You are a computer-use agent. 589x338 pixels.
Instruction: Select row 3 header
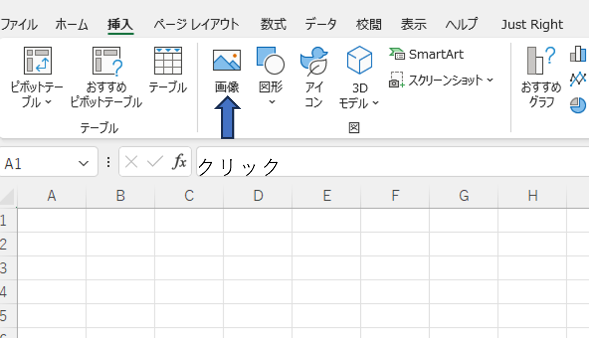[x=8, y=268]
